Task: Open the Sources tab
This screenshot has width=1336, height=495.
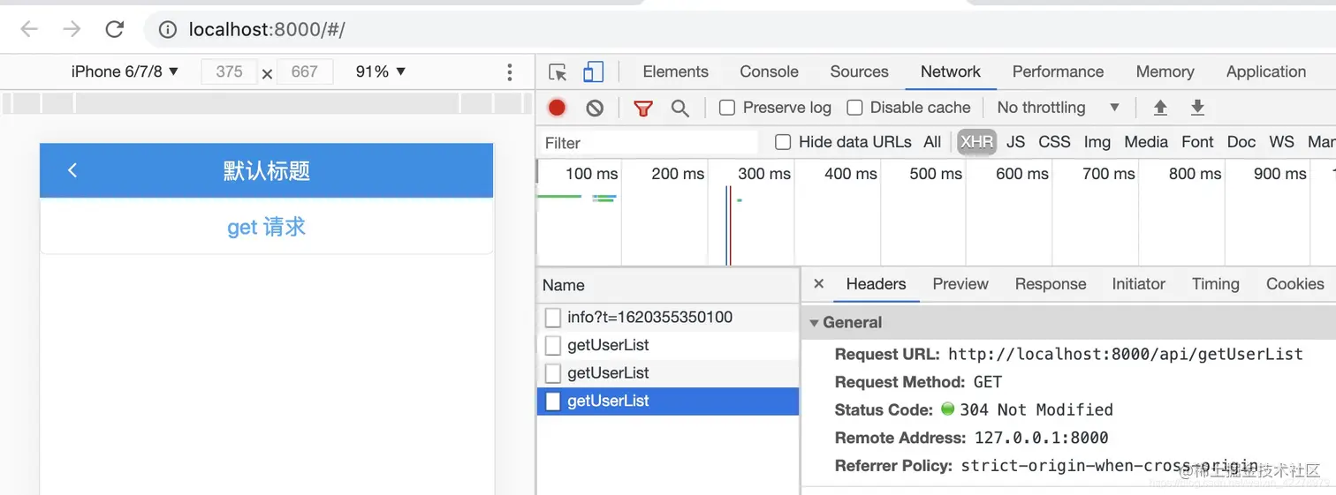Action: pyautogui.click(x=859, y=72)
